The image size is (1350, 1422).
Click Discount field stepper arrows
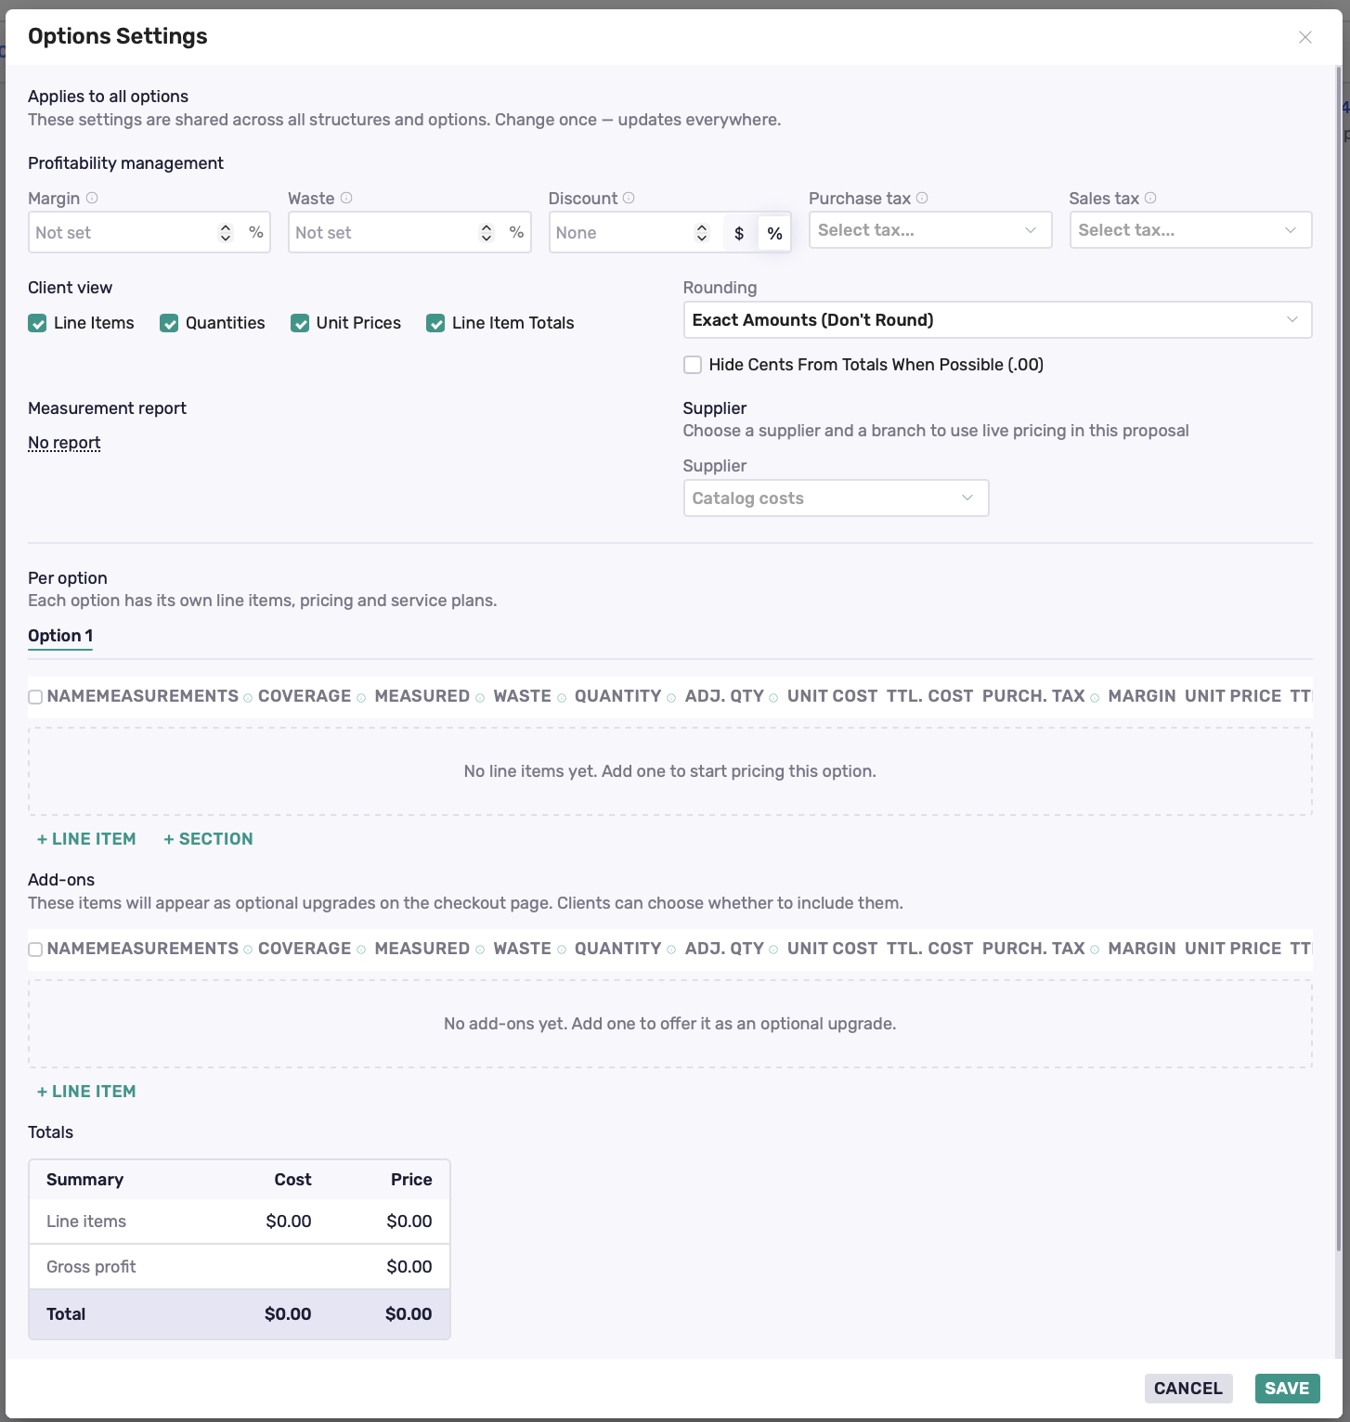pos(702,233)
